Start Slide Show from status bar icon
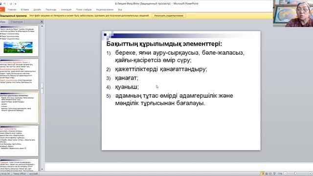The image size is (313, 176). click(274, 174)
